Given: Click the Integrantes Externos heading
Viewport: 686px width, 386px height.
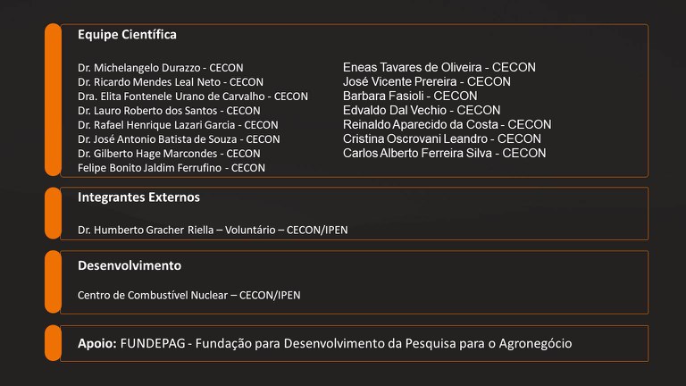Looking at the screenshot, I should pyautogui.click(x=138, y=197).
